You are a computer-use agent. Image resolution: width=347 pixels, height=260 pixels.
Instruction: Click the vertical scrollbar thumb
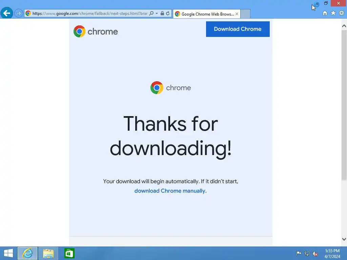pyautogui.click(x=344, y=105)
